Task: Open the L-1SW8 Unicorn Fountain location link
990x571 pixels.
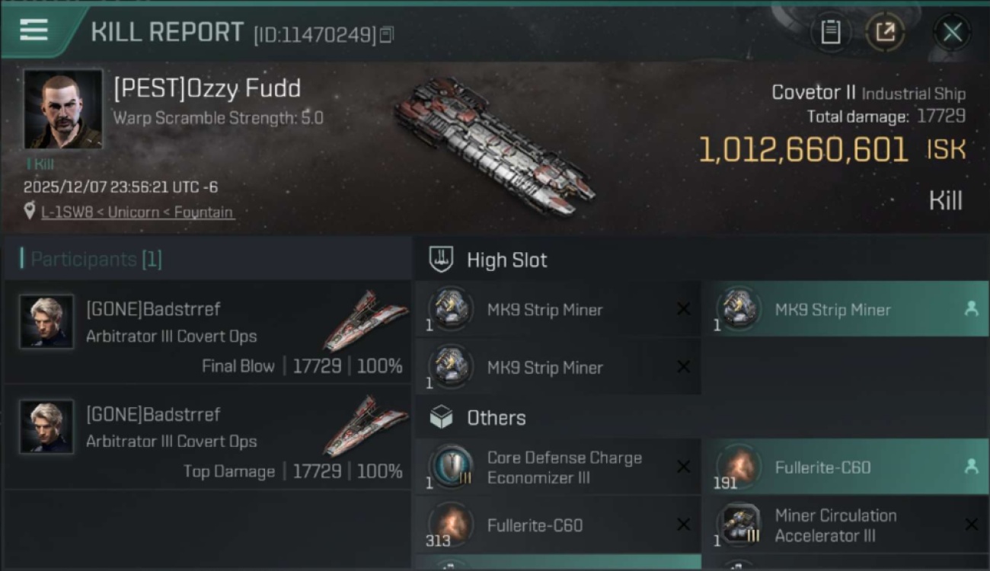Action: click(137, 212)
